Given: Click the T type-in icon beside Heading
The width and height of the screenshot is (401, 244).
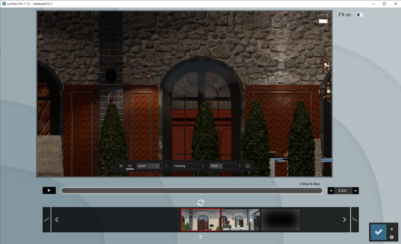Looking at the screenshot, I should [x=203, y=166].
